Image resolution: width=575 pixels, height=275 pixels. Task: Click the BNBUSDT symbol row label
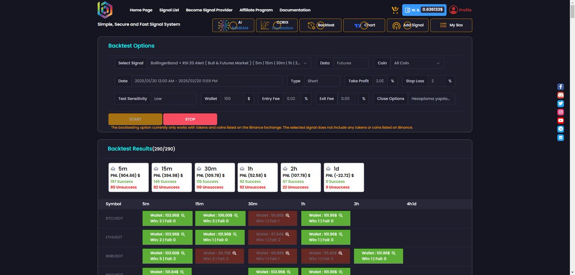tap(114, 256)
